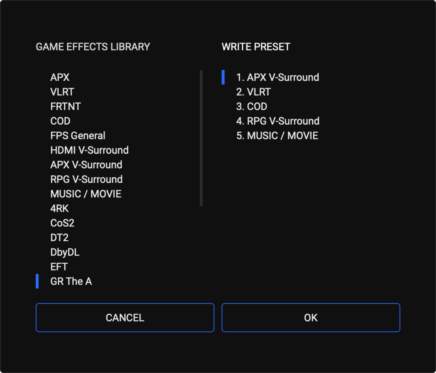Pick CoS2 from the effects library

tap(63, 223)
